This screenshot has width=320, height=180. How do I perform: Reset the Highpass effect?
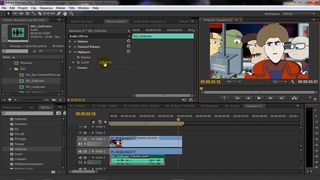(128, 51)
